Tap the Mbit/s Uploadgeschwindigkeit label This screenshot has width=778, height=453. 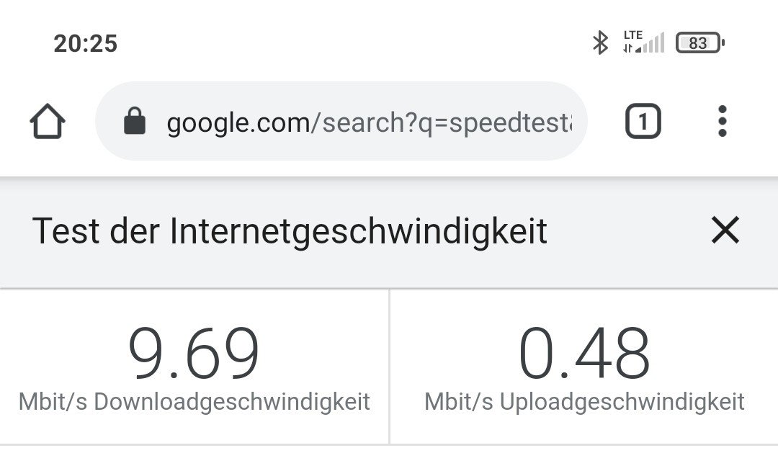584,401
